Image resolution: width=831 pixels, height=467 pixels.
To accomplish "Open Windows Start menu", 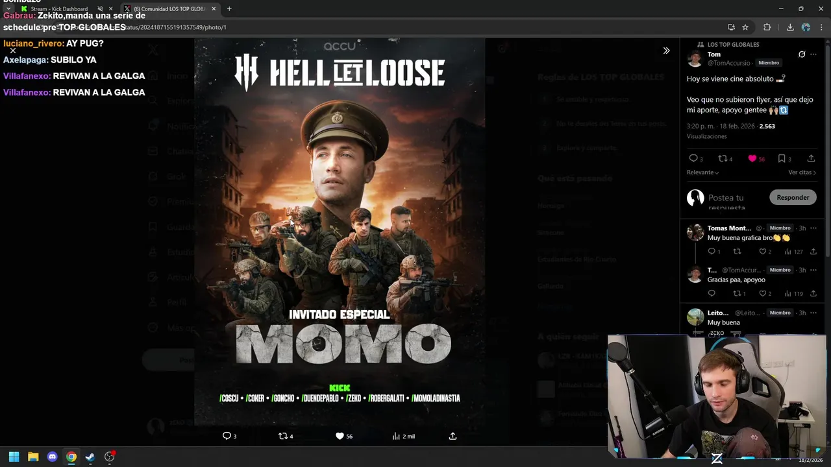I will (14, 457).
